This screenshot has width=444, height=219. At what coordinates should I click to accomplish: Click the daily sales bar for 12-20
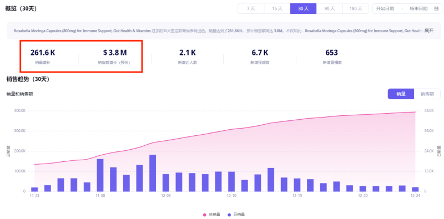point(363,189)
